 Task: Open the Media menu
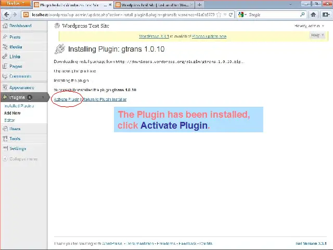(x=16, y=47)
